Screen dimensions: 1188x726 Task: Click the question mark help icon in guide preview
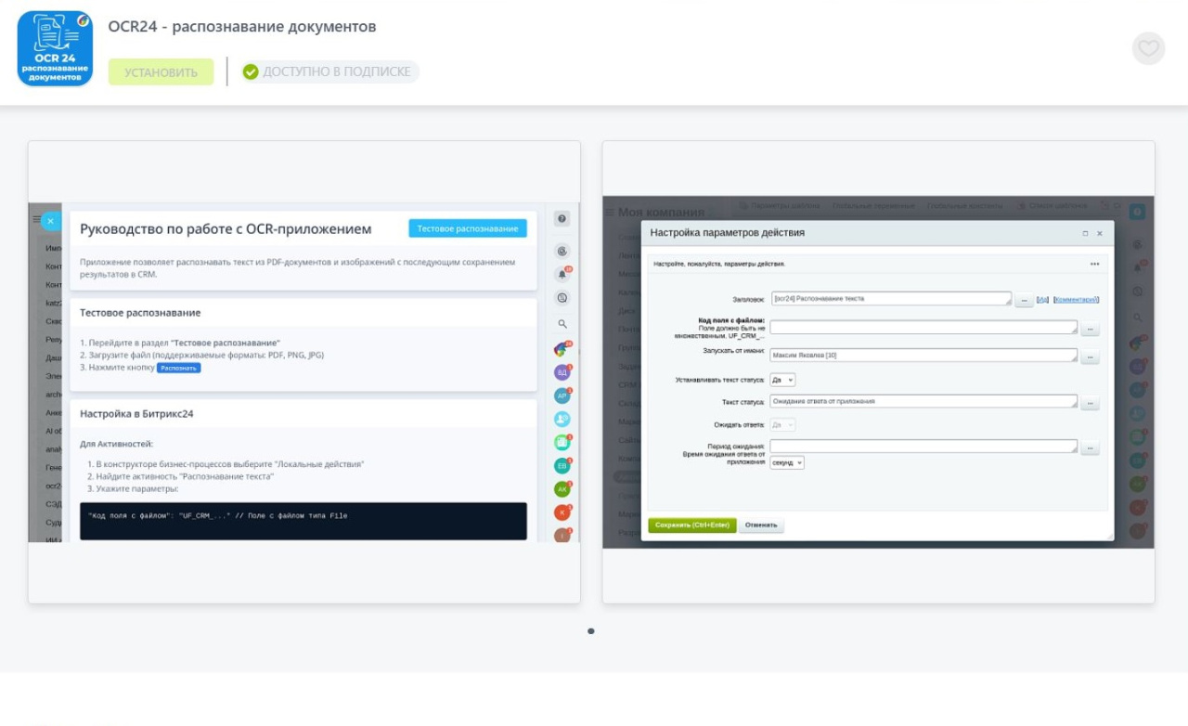pos(562,219)
